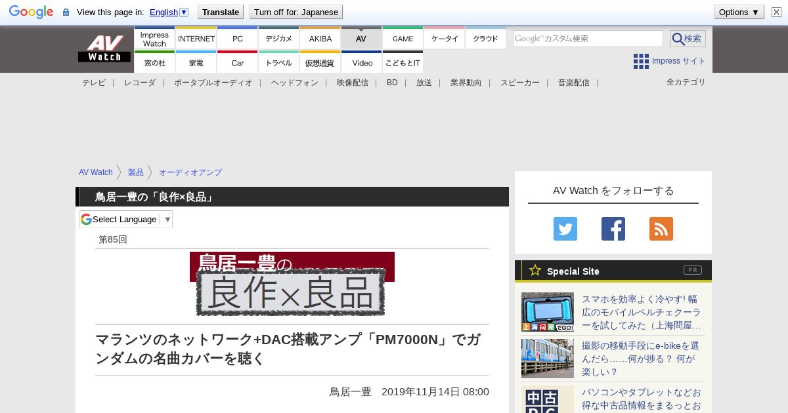Click the PR badge in Special Site

pos(692,270)
